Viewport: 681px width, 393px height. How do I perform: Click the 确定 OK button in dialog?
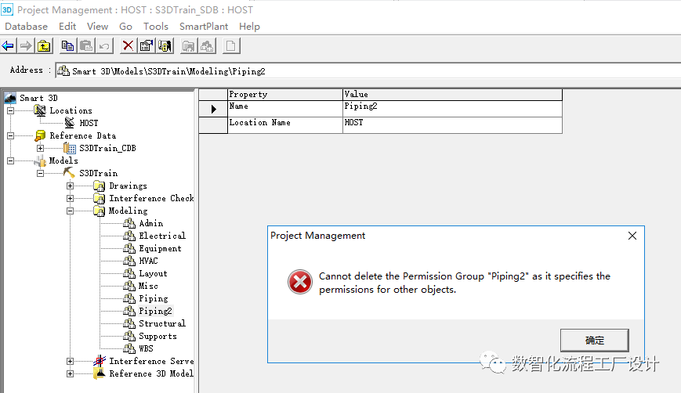click(594, 341)
